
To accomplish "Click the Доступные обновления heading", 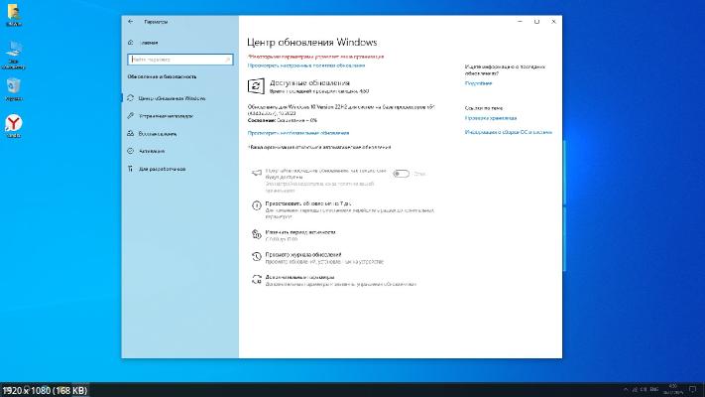I will pyautogui.click(x=309, y=82).
